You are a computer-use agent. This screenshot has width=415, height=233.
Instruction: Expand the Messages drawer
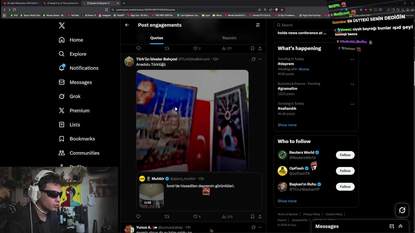click(400, 226)
